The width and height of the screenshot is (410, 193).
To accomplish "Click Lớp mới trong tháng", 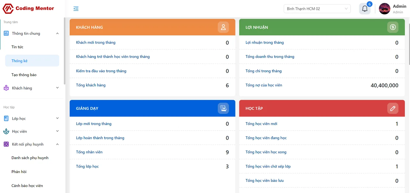I will tap(94, 124).
